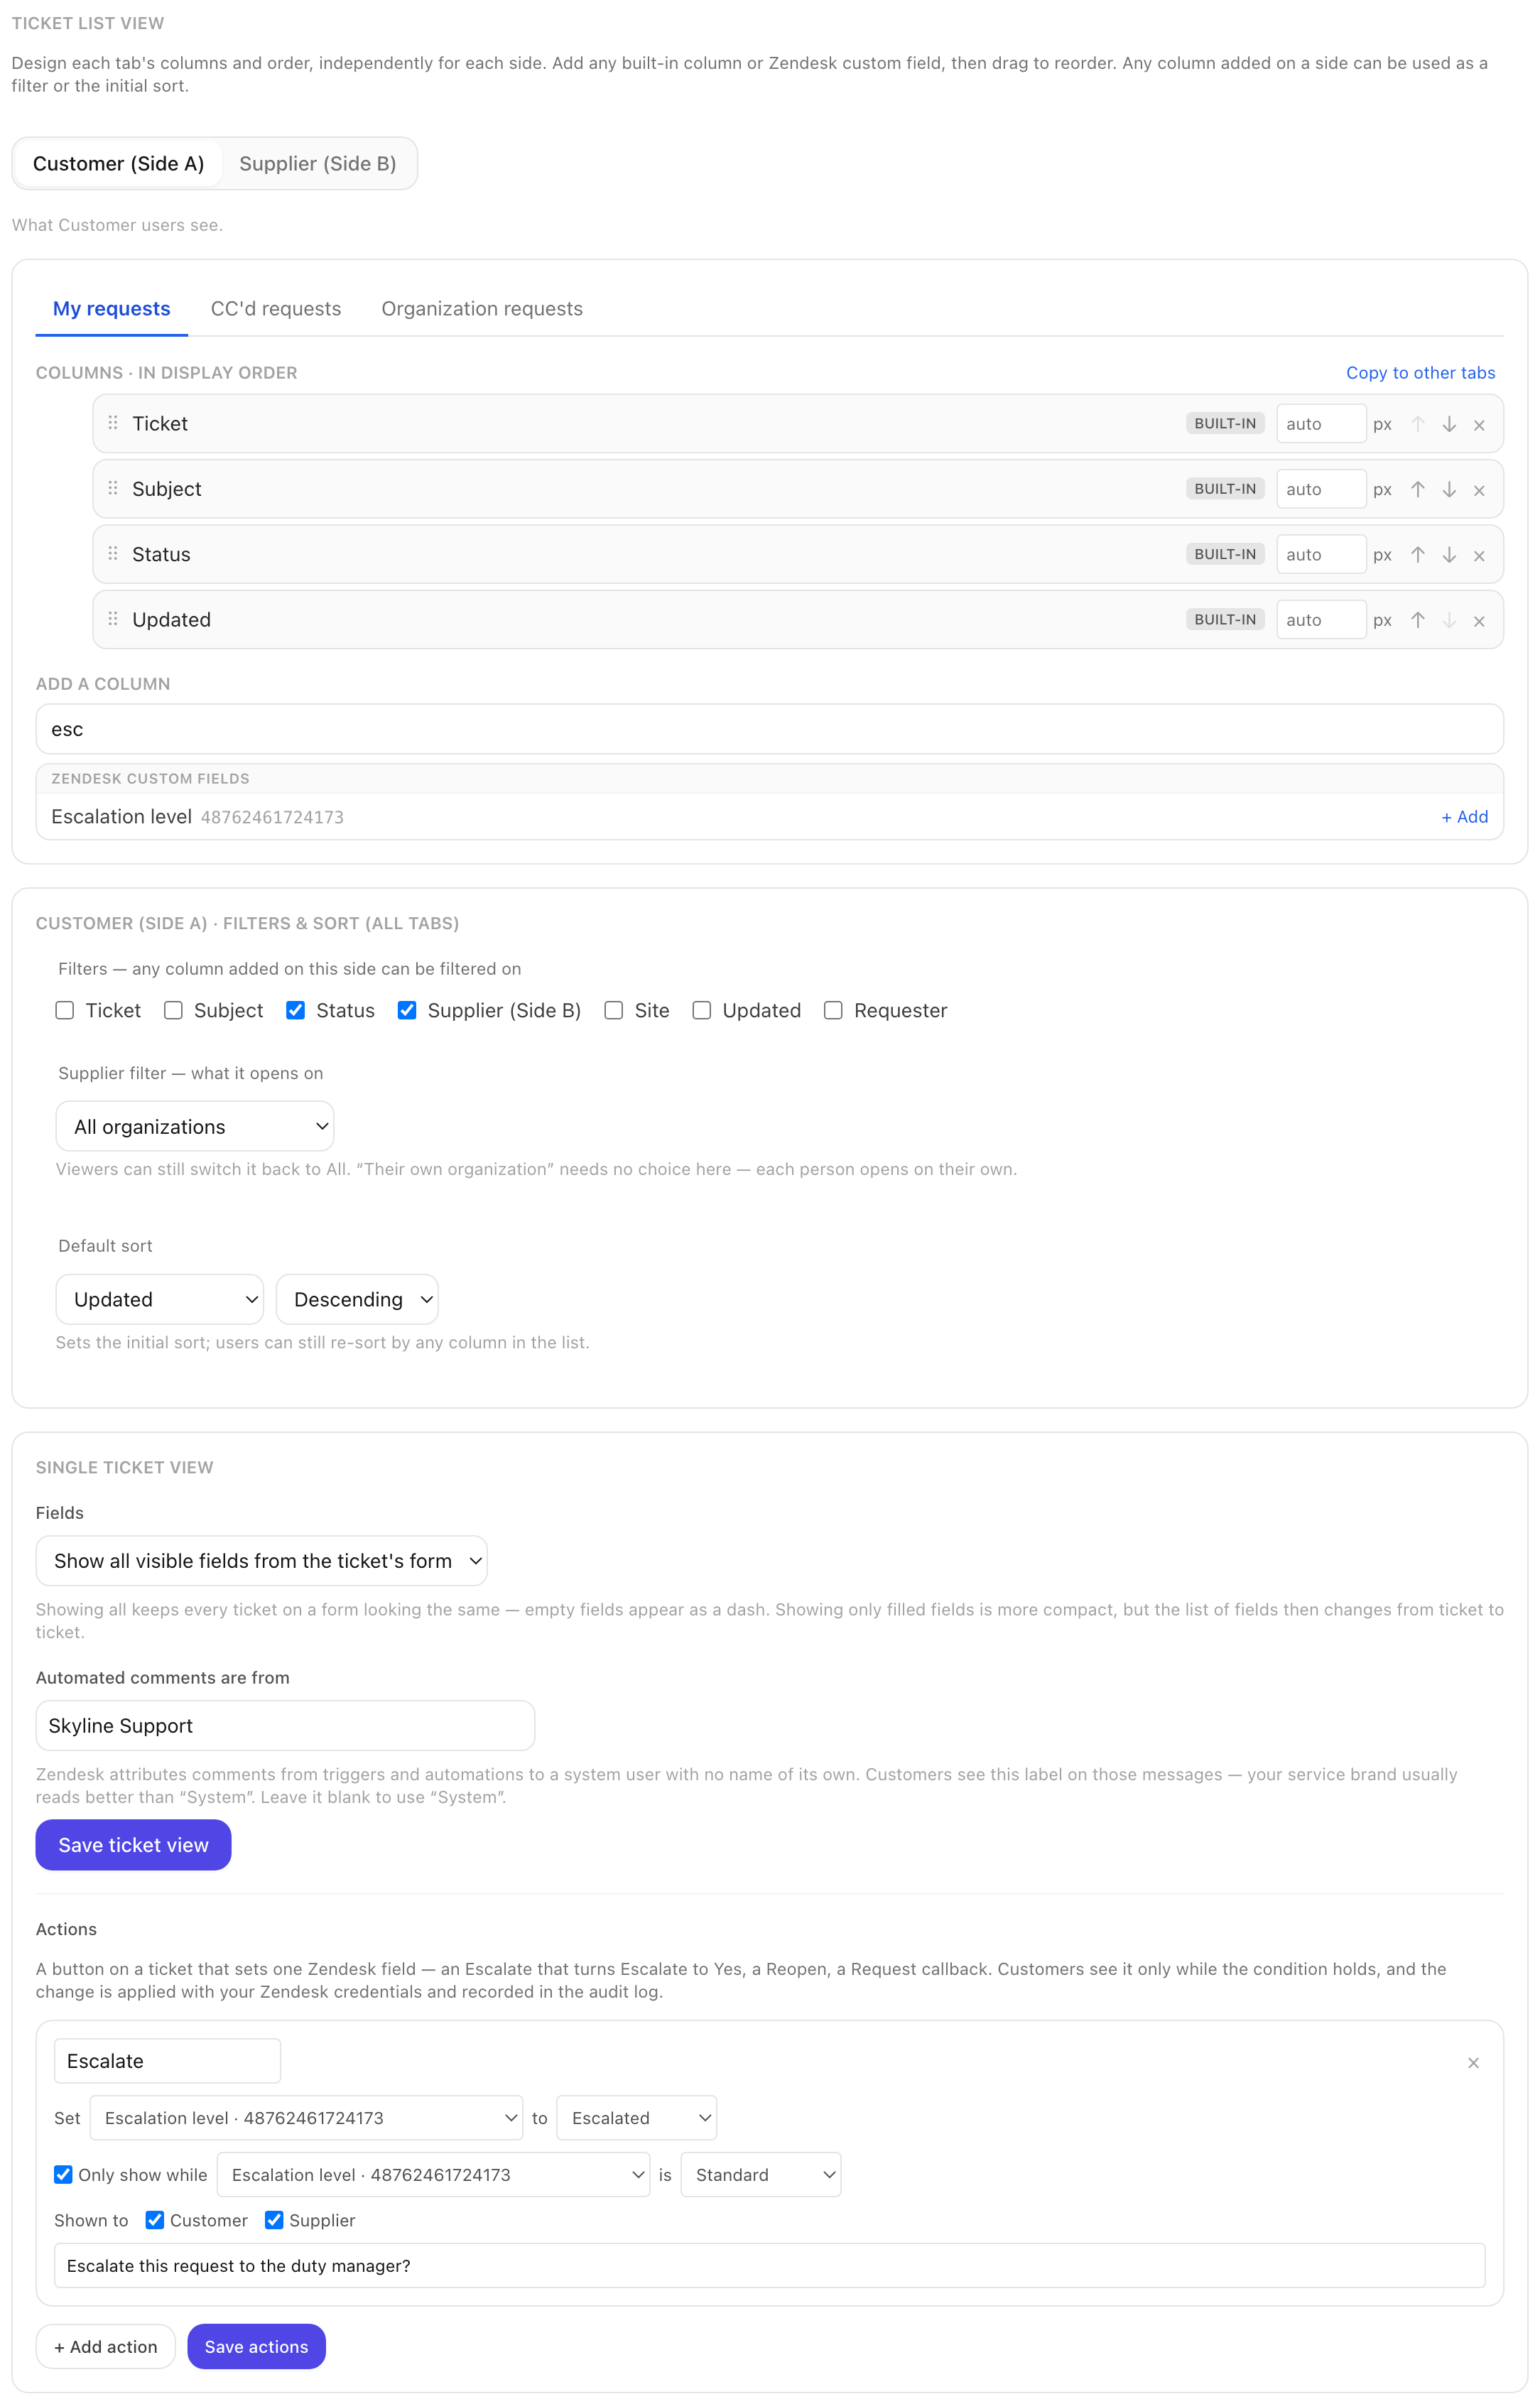The image size is (1540, 2404).
Task: Open the Descending sort order dropdown
Action: (x=357, y=1299)
